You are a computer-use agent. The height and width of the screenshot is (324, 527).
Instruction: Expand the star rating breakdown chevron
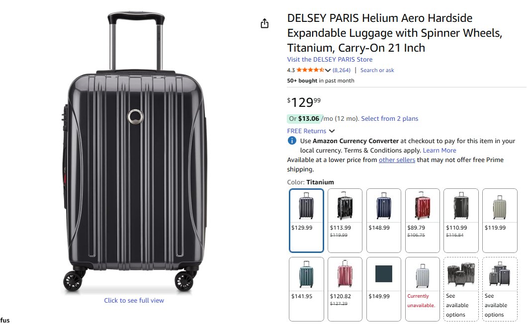(x=328, y=70)
